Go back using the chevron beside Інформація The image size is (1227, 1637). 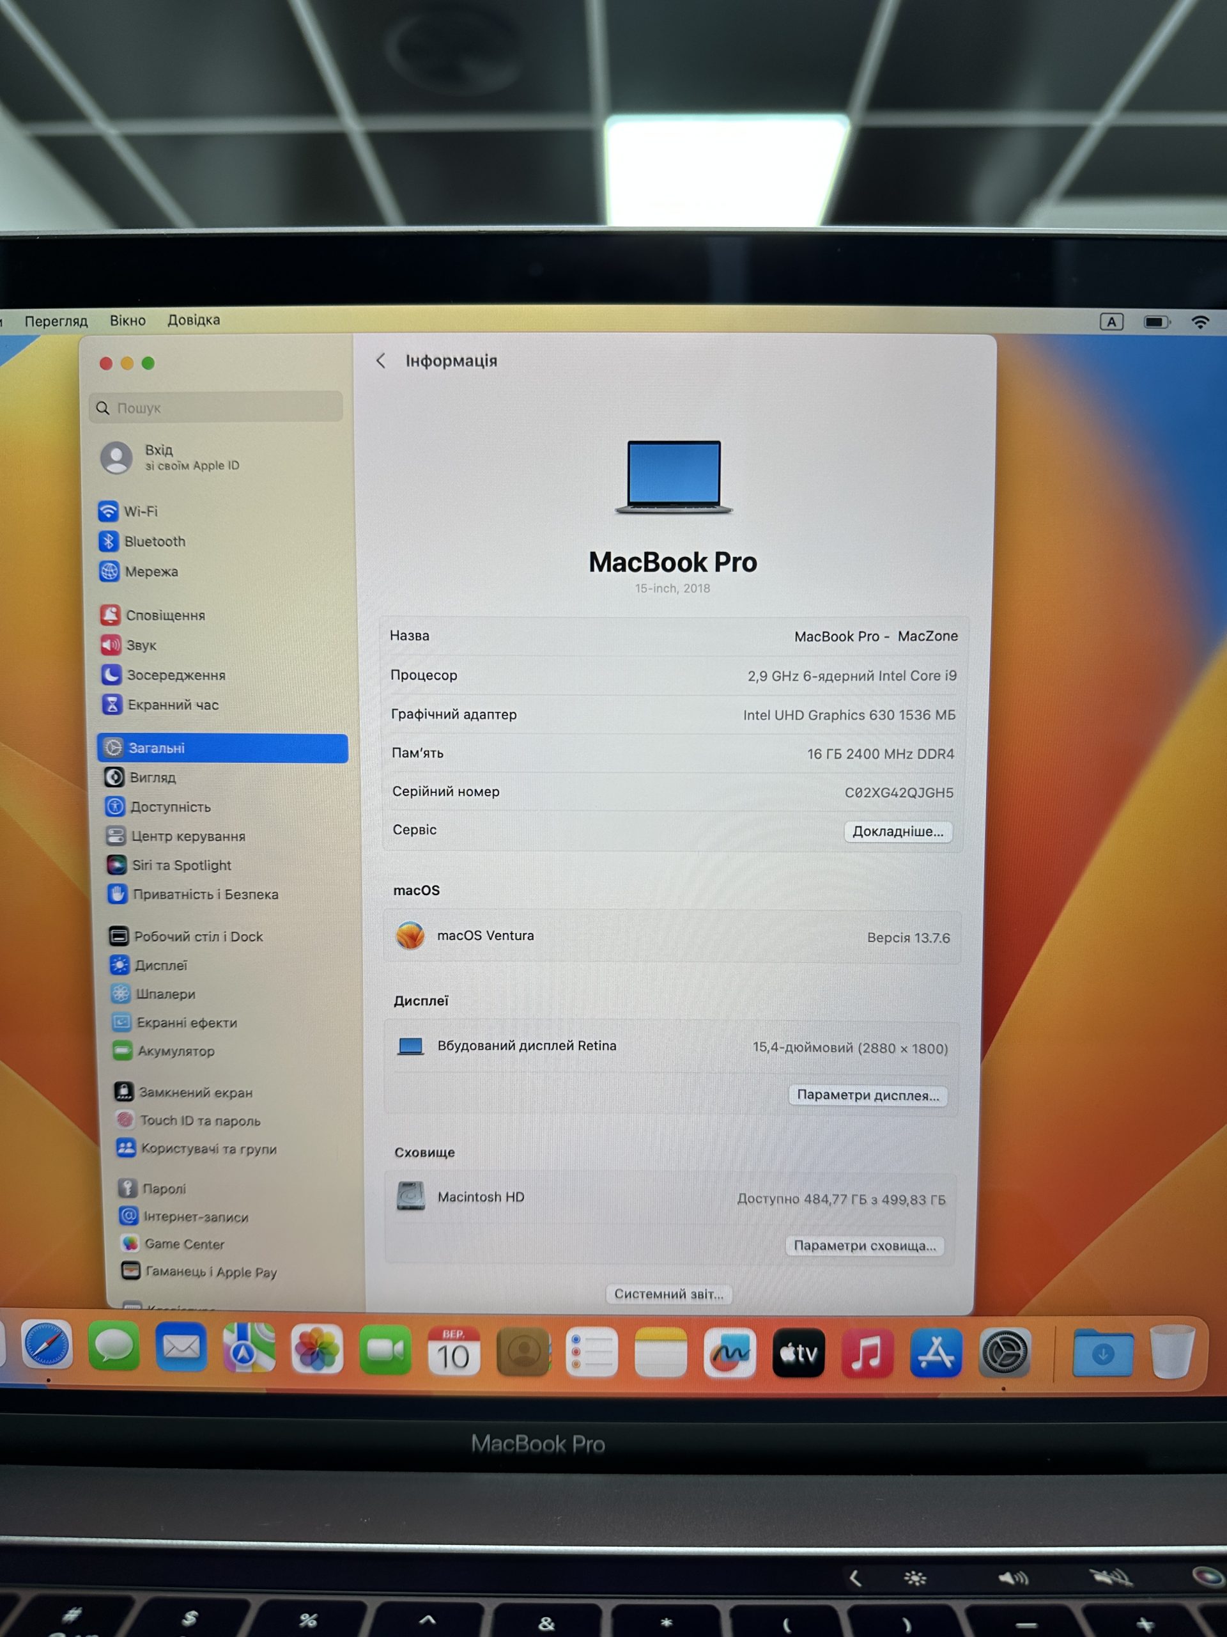click(381, 361)
